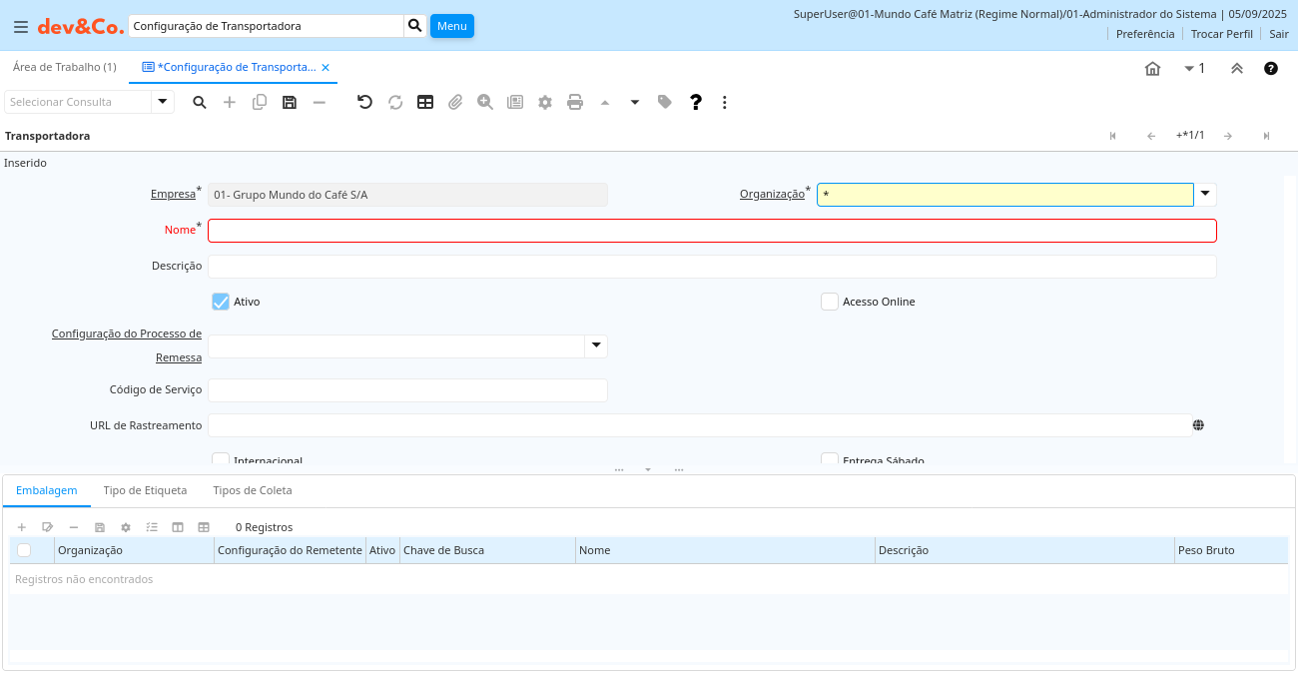Viewport: 1298px width, 673px height.
Task: Toggle grid view in main toolbar
Action: (425, 102)
